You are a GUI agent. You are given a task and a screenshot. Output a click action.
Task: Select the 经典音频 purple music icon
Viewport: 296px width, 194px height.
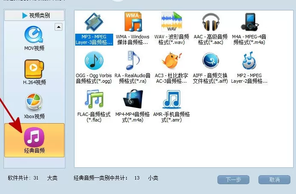34,137
